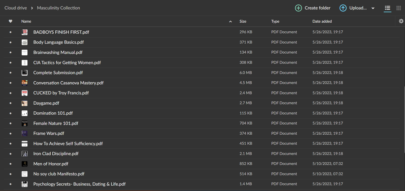This screenshot has height=191, width=405.
Task: Click size 115 KB of Domination 101.pdf
Action: point(245,113)
